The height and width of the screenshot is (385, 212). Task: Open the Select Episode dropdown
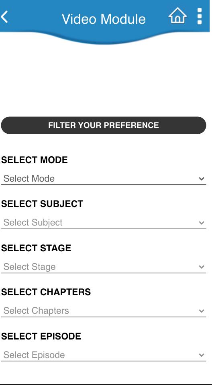tap(104, 355)
